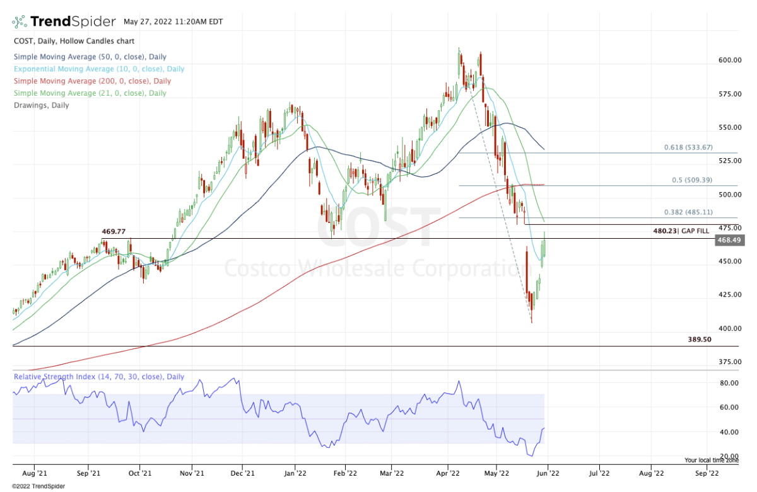The height and width of the screenshot is (492, 757).
Task: Toggle the Exponential Moving Average 10 legend entry
Action: 98,69
